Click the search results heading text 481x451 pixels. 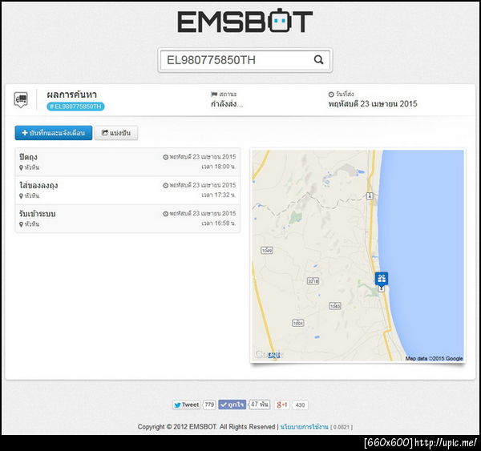click(x=72, y=95)
